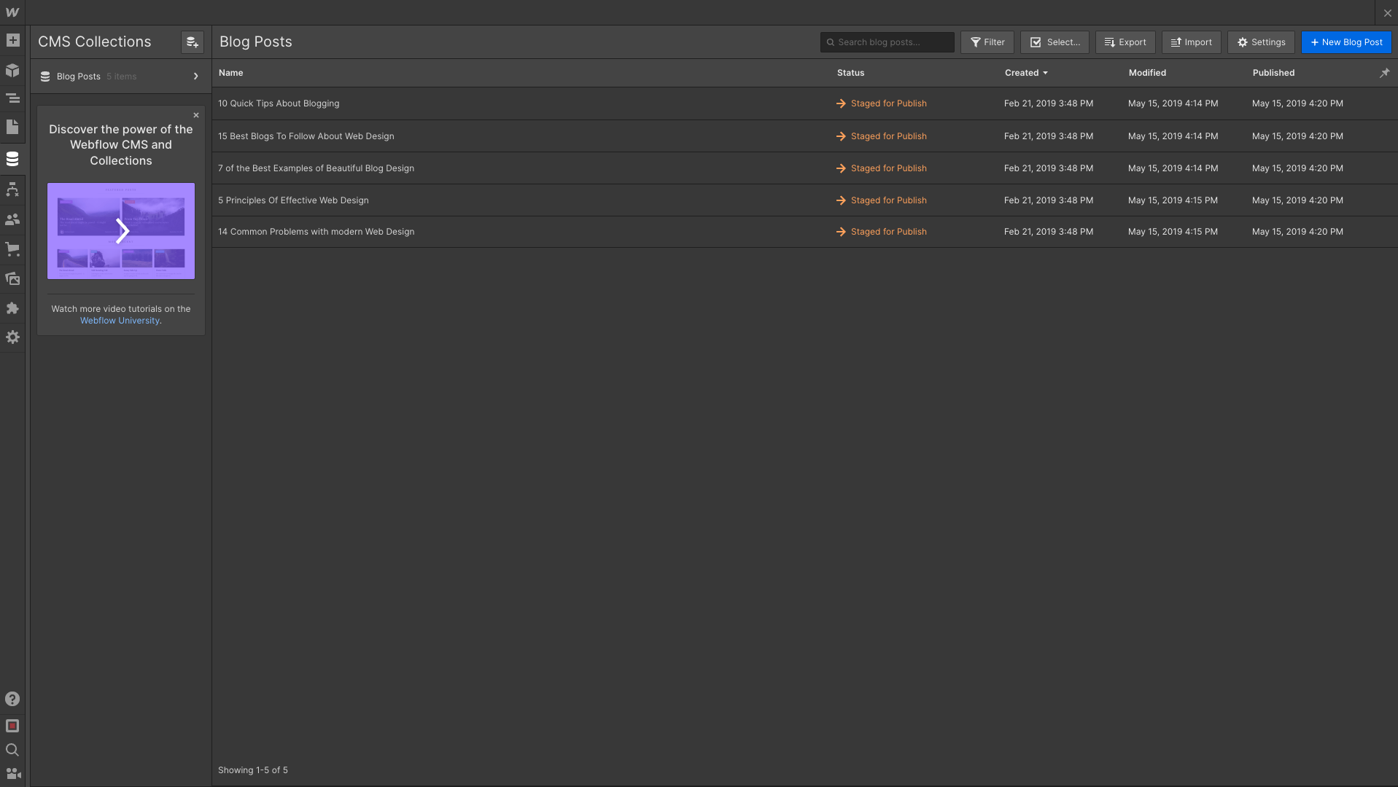The image size is (1398, 787).
Task: Open the Filter options
Action: tap(987, 42)
